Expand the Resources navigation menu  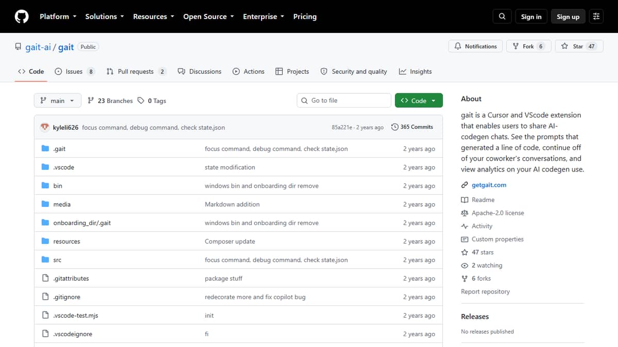(x=153, y=16)
